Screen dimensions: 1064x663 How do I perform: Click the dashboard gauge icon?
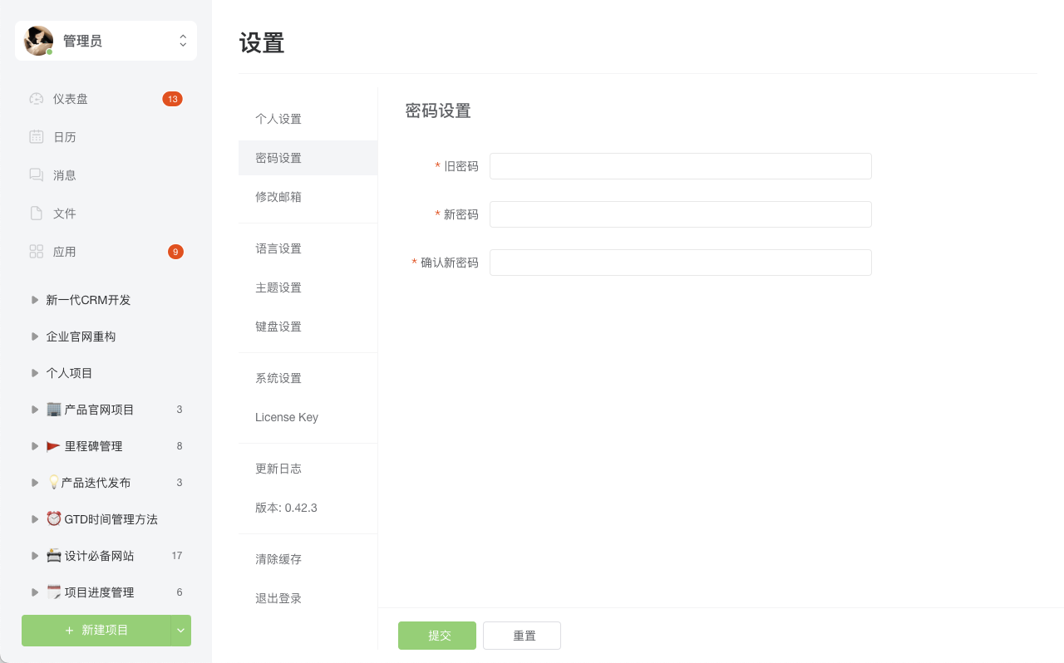pyautogui.click(x=36, y=99)
